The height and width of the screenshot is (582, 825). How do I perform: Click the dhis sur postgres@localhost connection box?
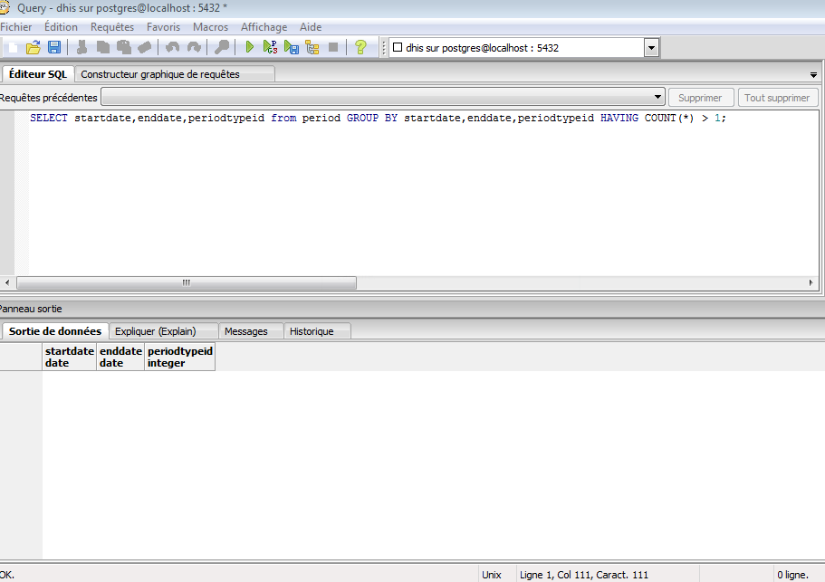(x=517, y=48)
